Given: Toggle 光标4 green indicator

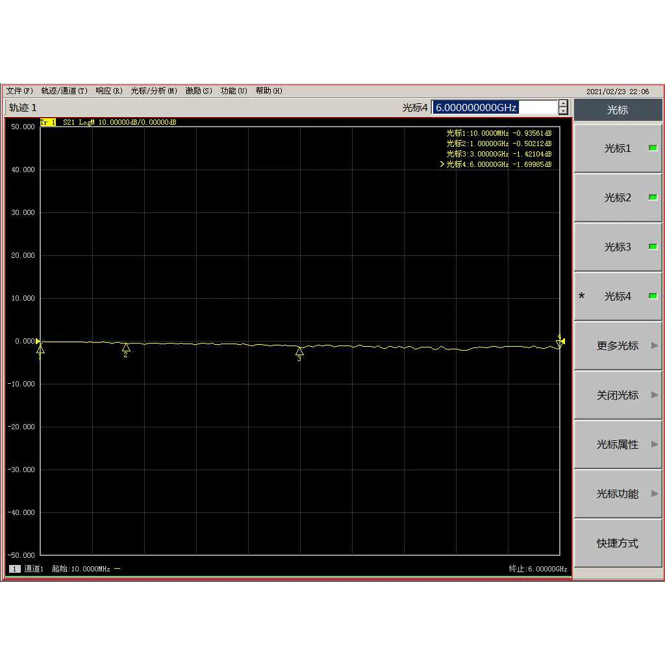Looking at the screenshot, I should [x=653, y=295].
